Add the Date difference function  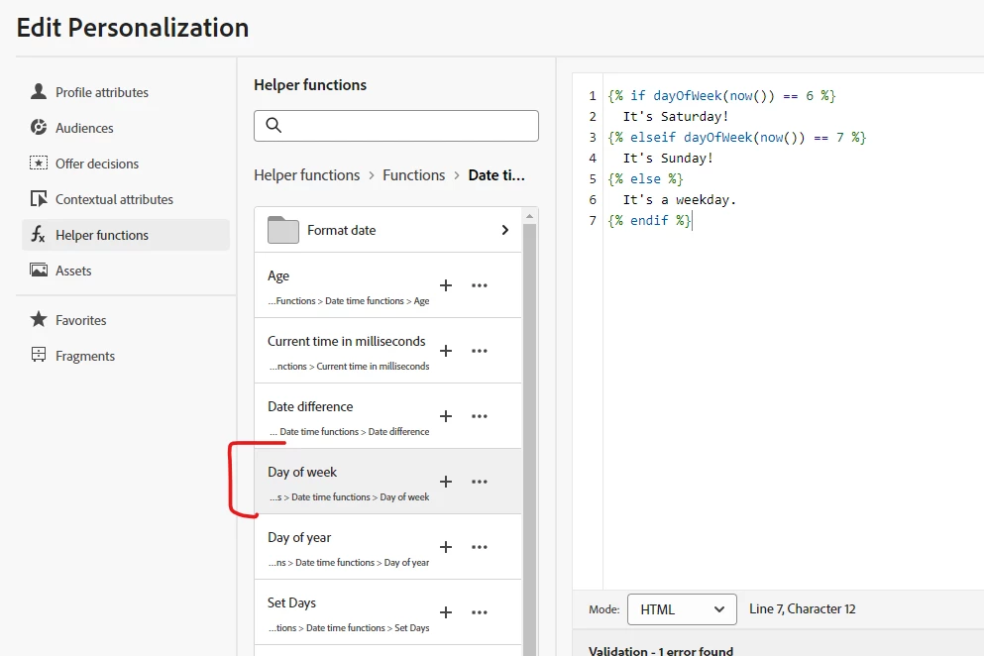click(x=446, y=416)
